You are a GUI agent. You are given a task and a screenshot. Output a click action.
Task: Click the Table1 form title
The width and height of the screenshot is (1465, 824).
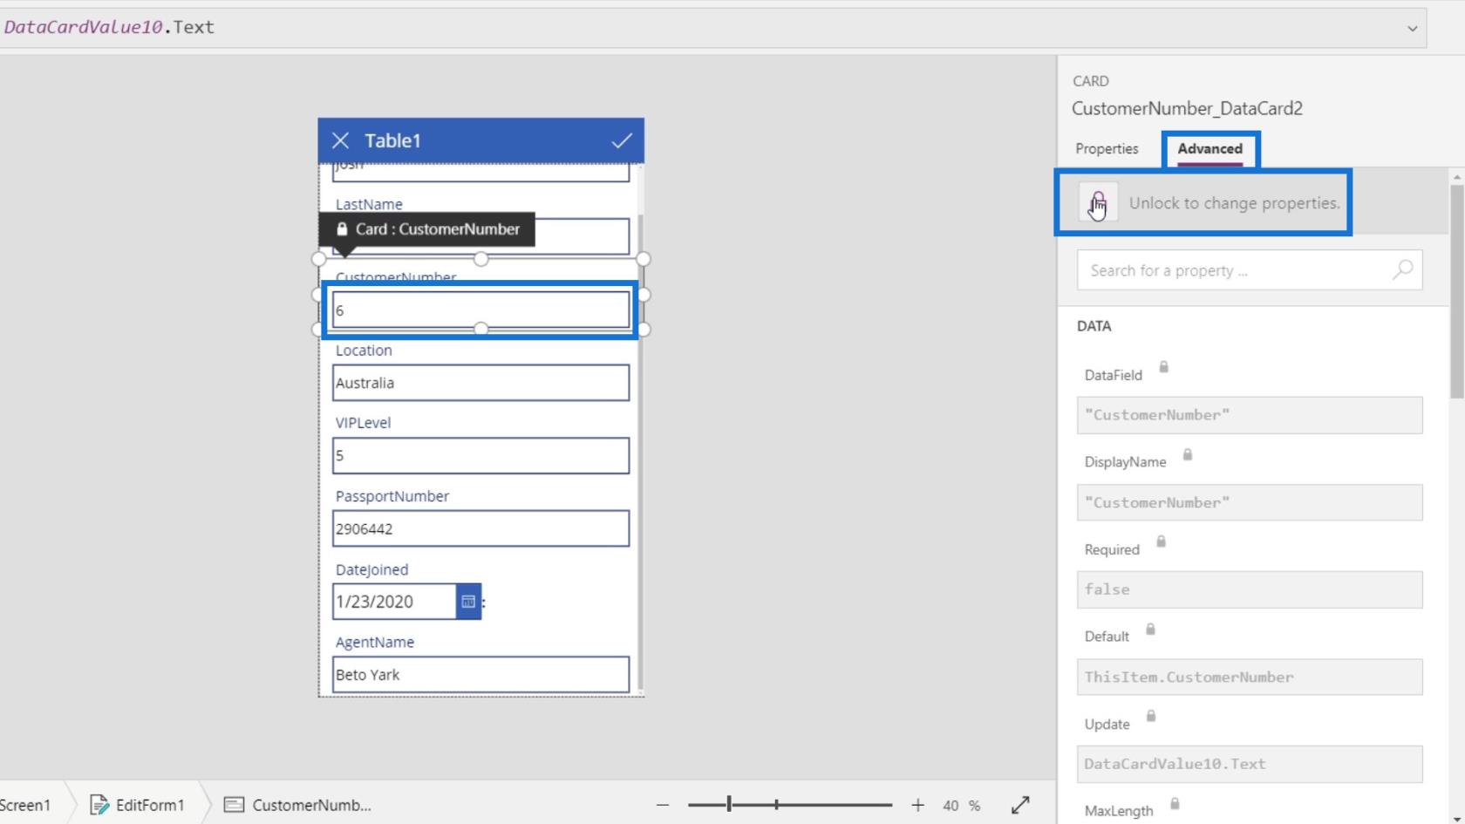click(392, 140)
